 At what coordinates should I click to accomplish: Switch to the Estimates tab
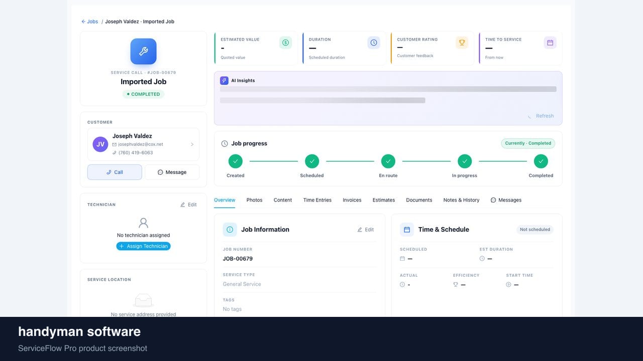point(384,200)
